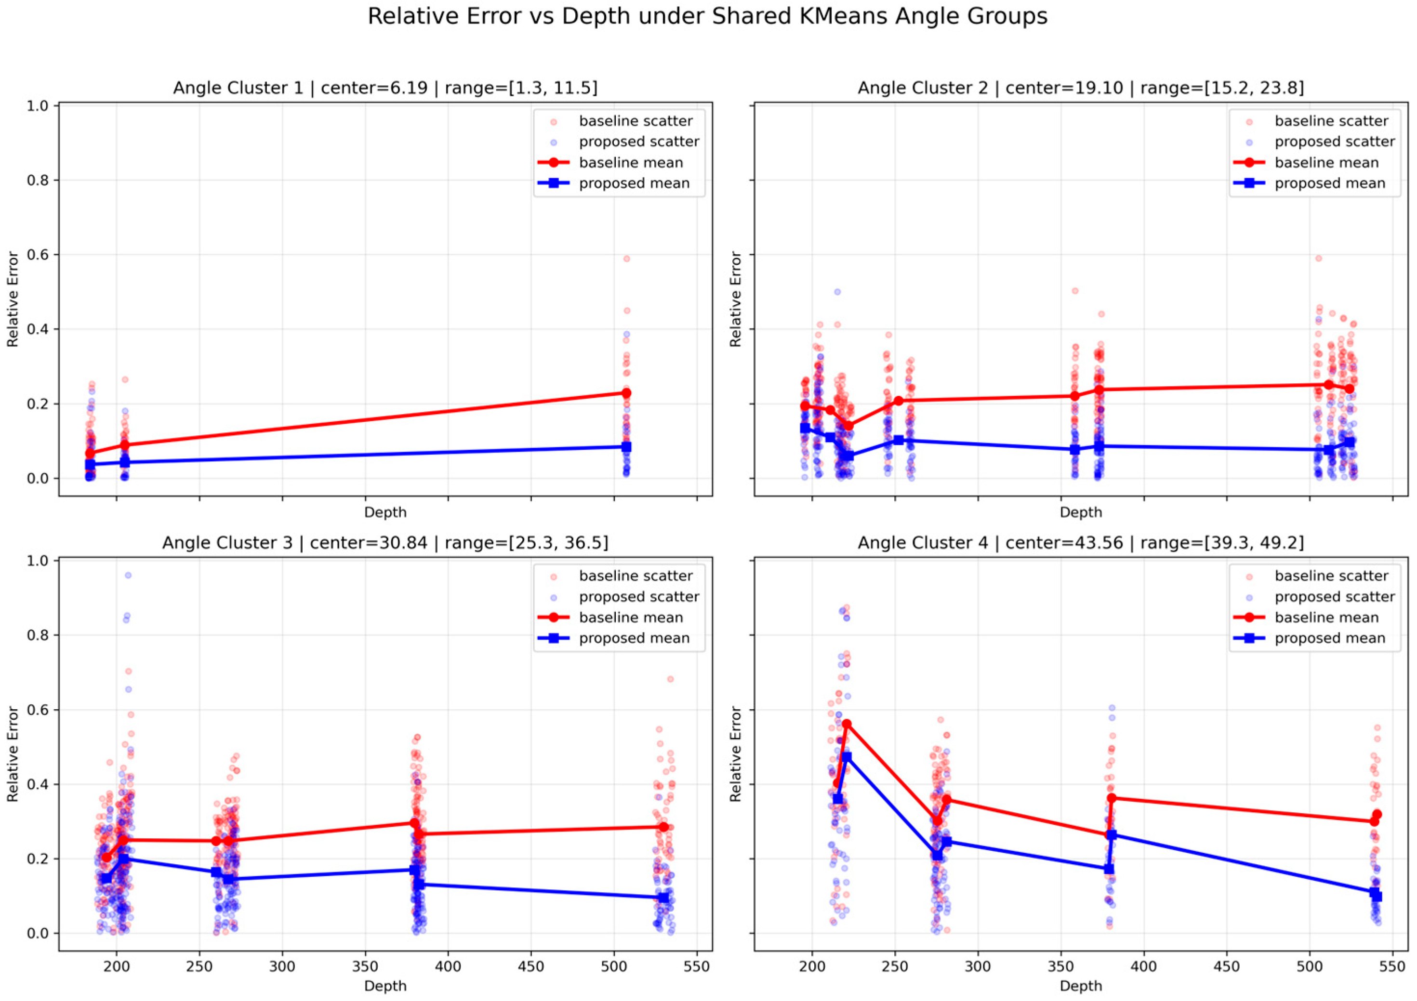The image size is (1417, 1001).
Task: Click the 1.0 y-axis tick of Cluster 1
Action: [38, 106]
